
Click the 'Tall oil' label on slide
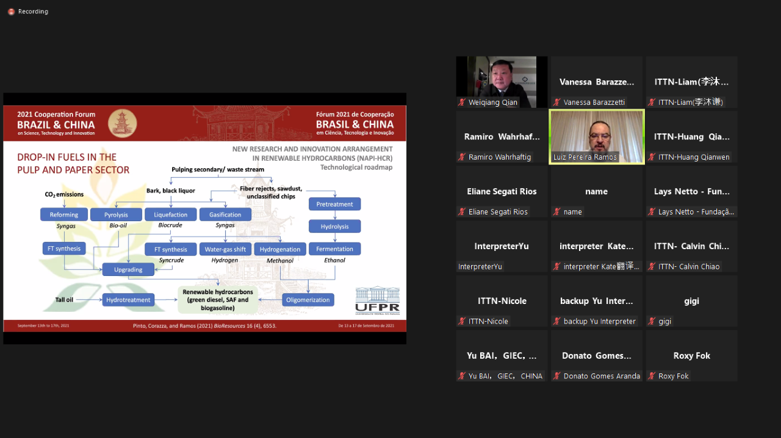64,300
